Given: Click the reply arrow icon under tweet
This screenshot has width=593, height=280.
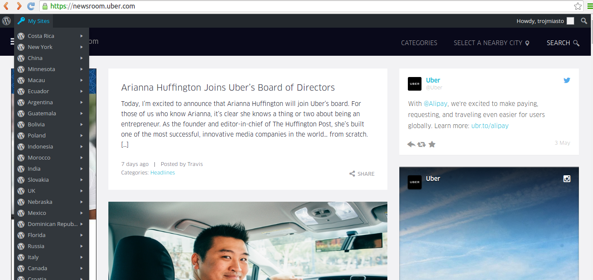Looking at the screenshot, I should (x=411, y=144).
